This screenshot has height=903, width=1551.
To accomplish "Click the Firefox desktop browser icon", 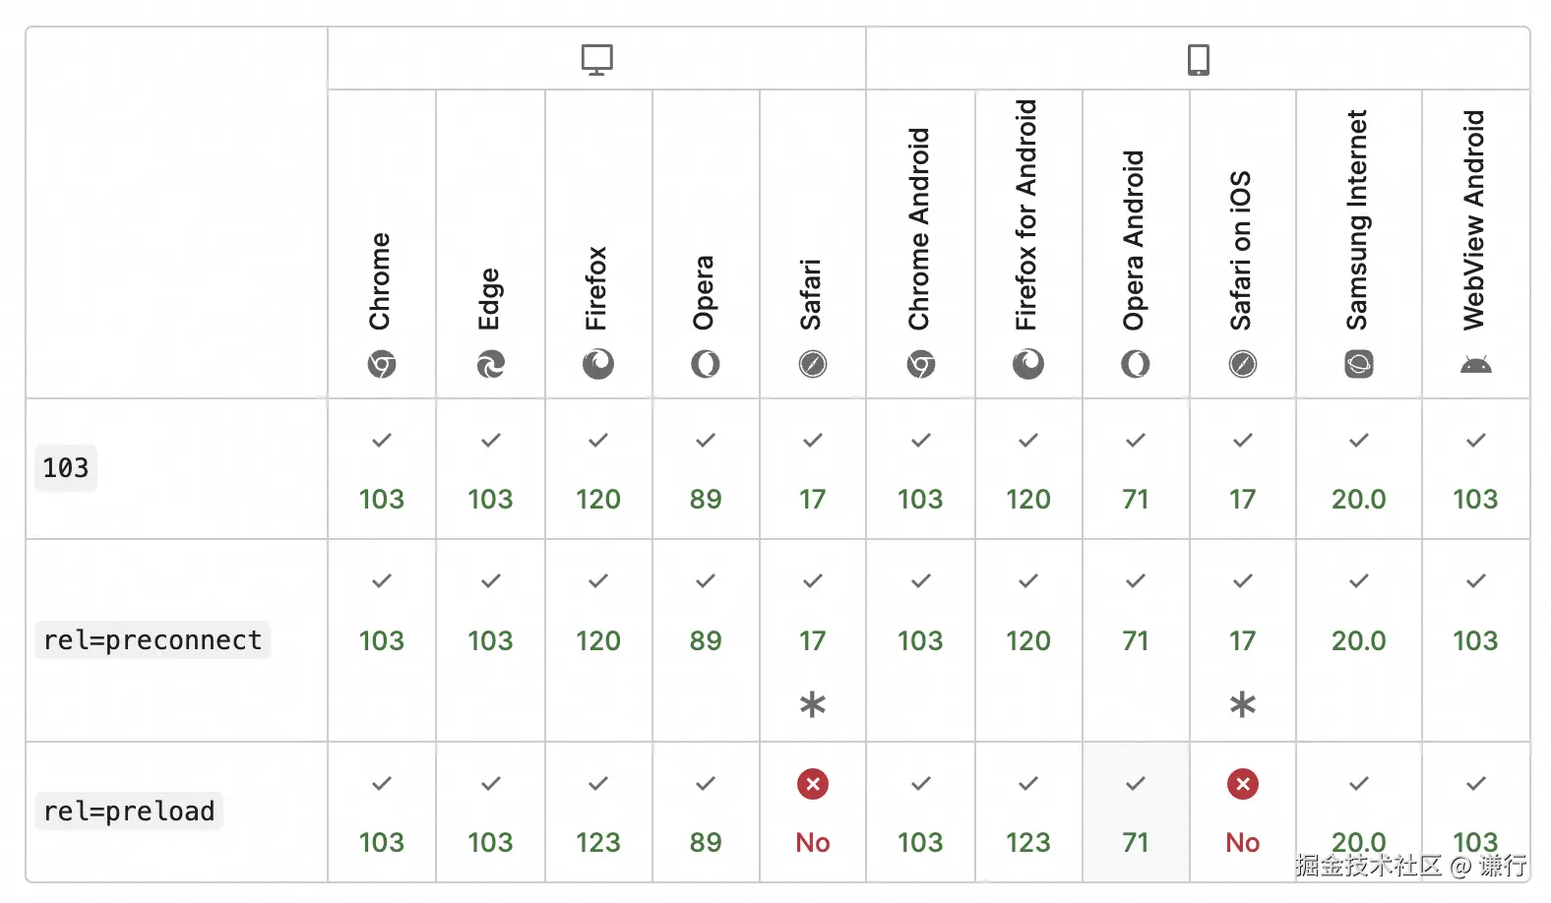I will (x=597, y=365).
